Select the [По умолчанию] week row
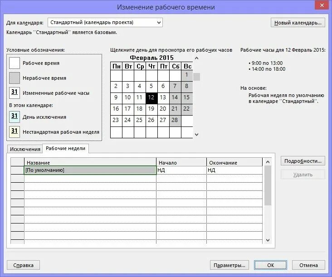 tap(90, 170)
